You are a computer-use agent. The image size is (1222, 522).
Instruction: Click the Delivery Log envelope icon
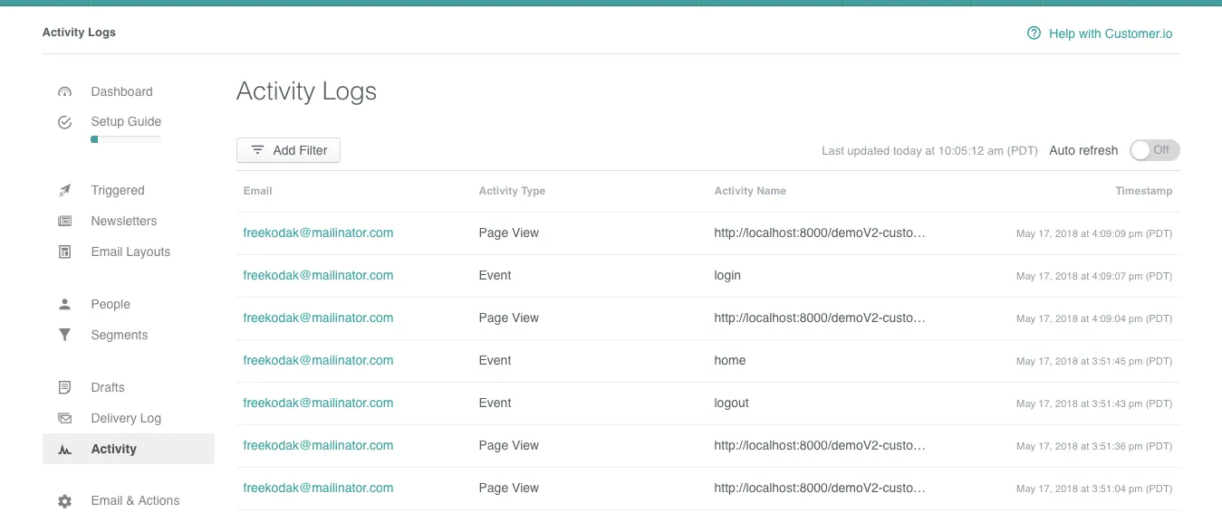coord(64,419)
